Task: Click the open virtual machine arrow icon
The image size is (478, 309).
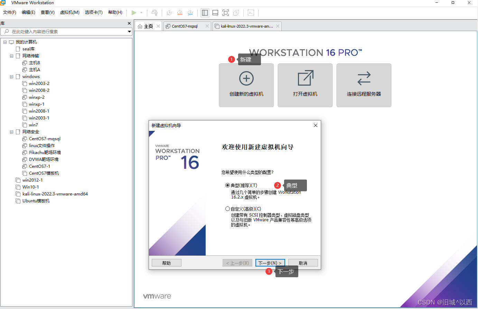Action: pyautogui.click(x=306, y=78)
